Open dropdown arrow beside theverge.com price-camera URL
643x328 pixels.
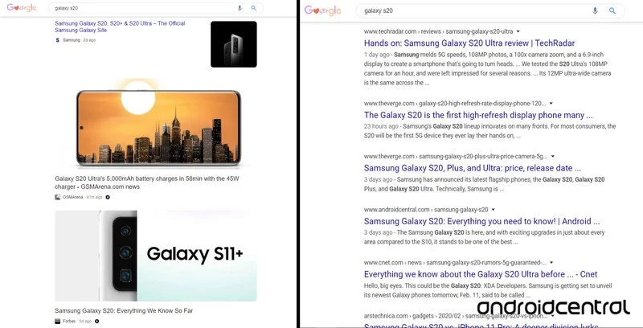coord(552,156)
